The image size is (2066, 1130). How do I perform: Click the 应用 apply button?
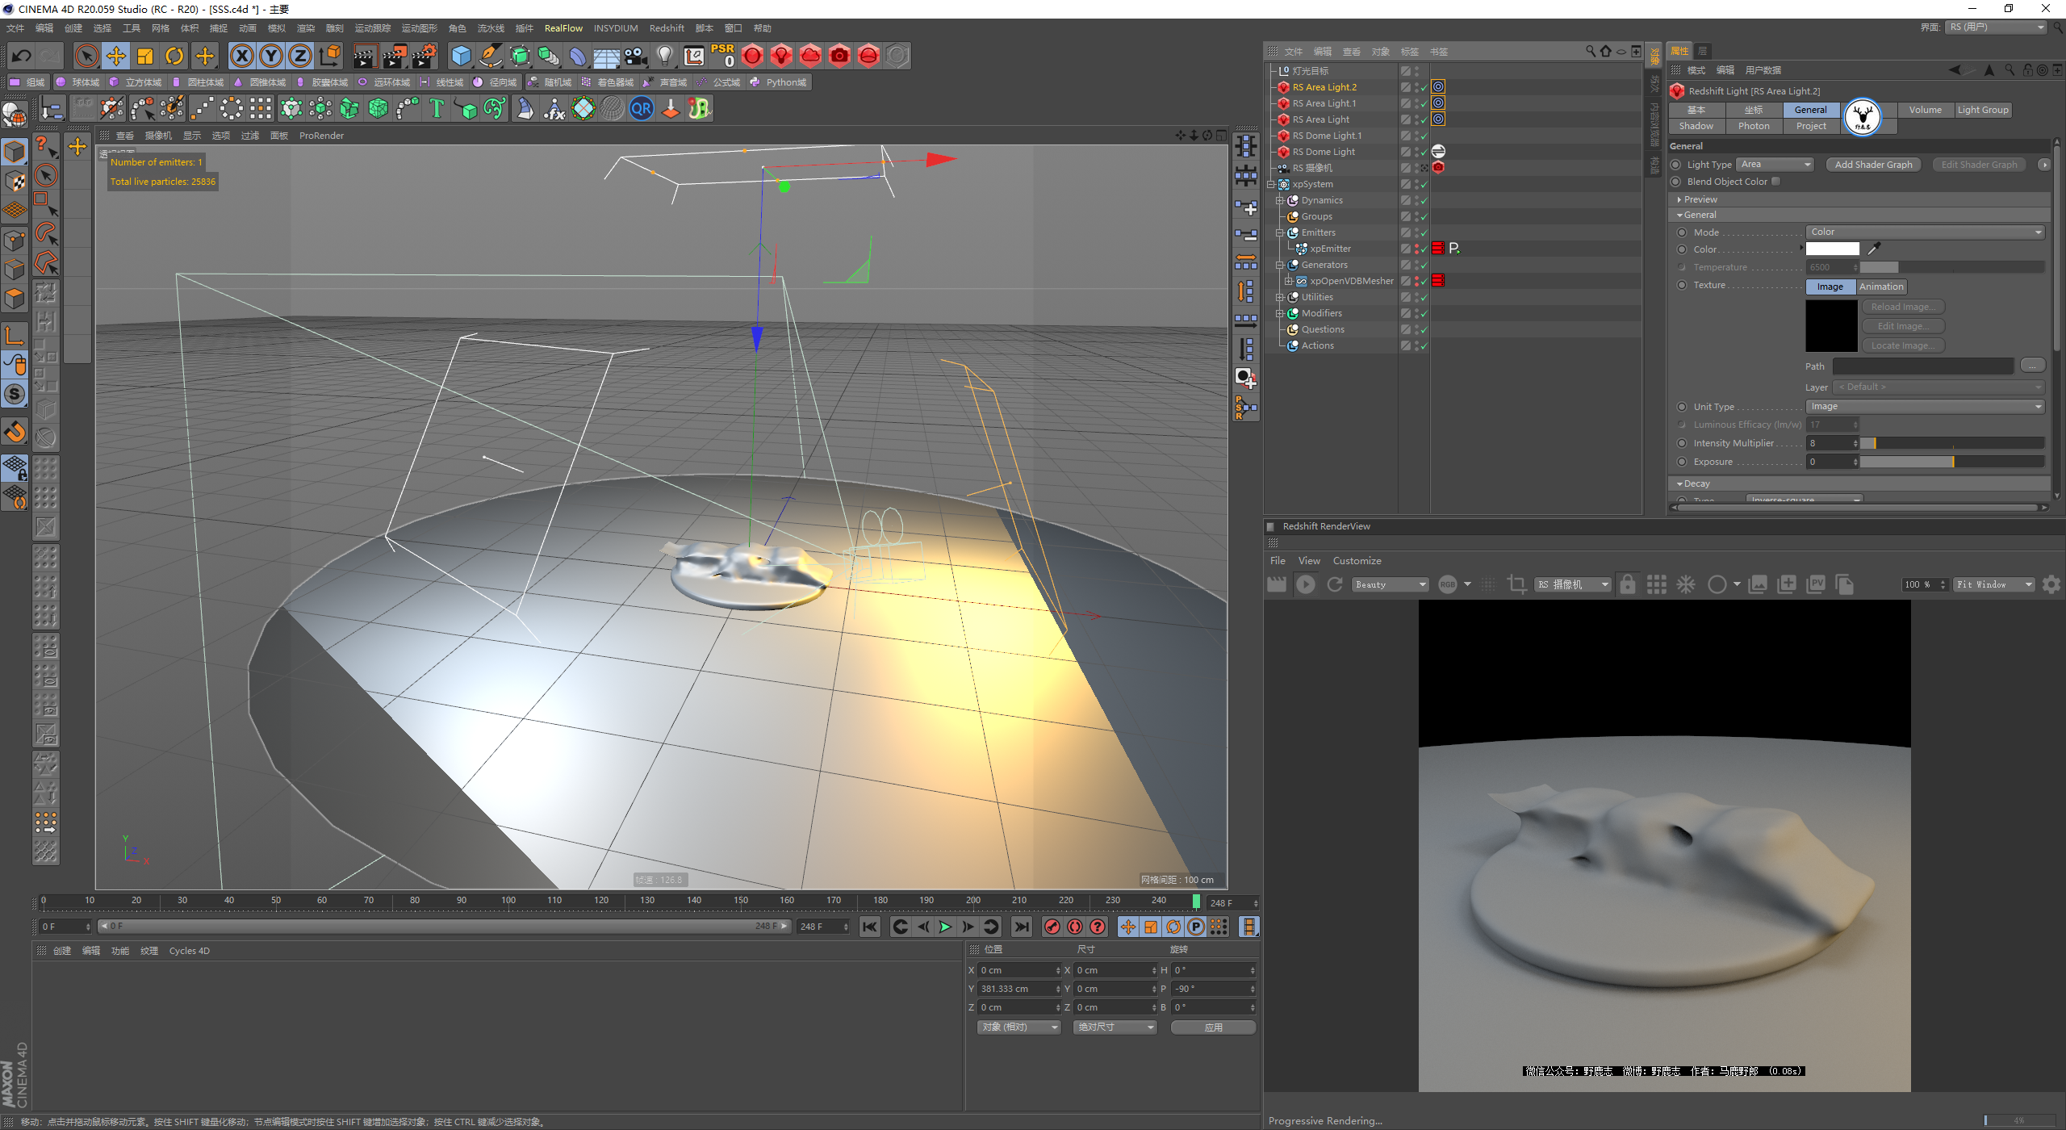pos(1213,1027)
